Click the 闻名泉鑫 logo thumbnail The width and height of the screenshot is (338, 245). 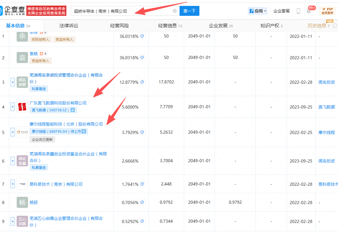[x=22, y=161]
